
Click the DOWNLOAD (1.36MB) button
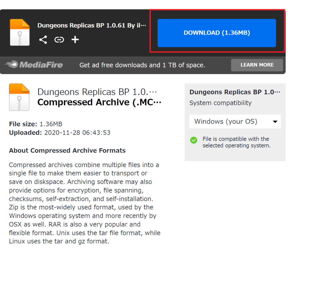tap(217, 33)
